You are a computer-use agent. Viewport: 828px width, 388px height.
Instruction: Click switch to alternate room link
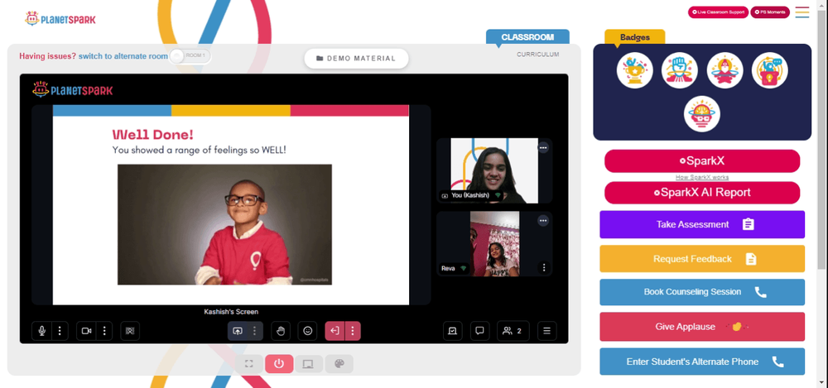pyautogui.click(x=123, y=56)
